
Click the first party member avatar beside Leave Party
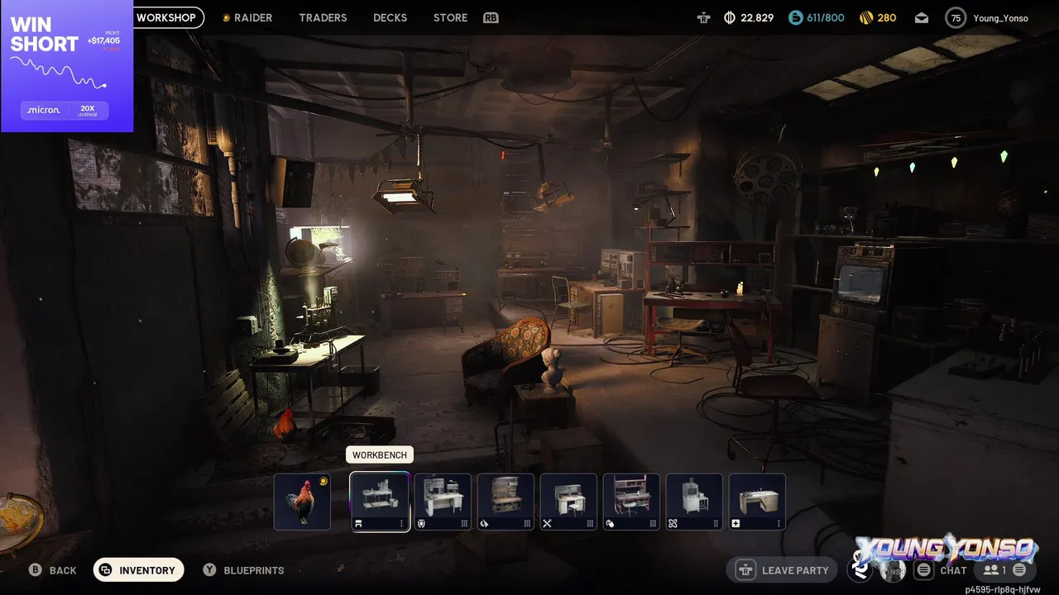click(860, 570)
